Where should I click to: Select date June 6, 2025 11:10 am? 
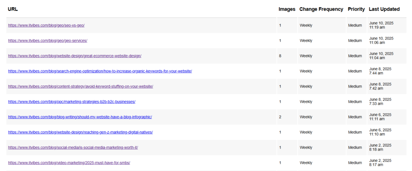(380, 132)
